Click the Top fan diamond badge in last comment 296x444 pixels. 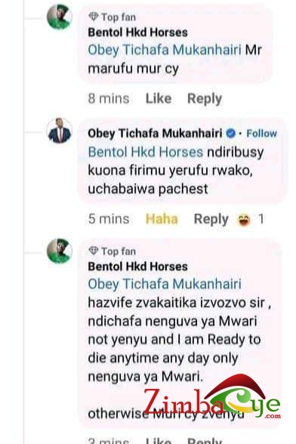94,251
